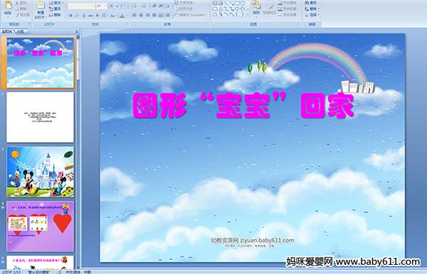Switch to the Slides pane tab

pyautogui.click(x=7, y=31)
